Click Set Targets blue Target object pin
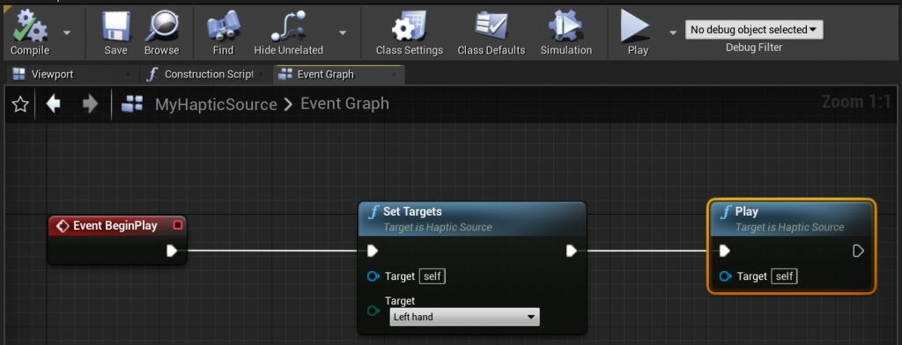902x345 pixels. click(373, 276)
